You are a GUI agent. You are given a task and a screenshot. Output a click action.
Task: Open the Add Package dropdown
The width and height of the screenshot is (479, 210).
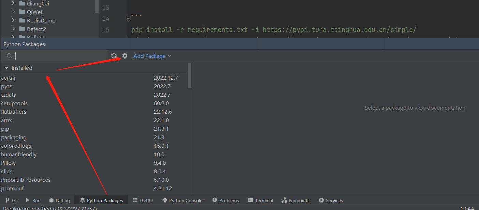tap(152, 56)
